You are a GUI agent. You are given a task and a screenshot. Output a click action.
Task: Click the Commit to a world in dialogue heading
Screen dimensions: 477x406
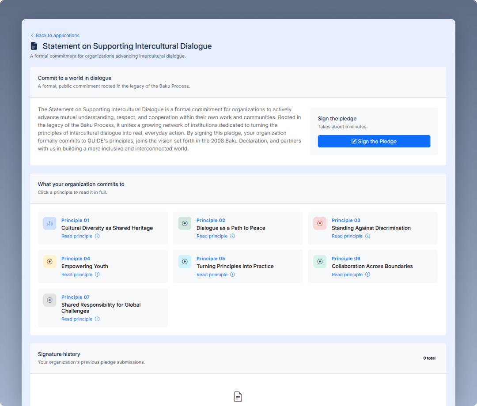[75, 78]
